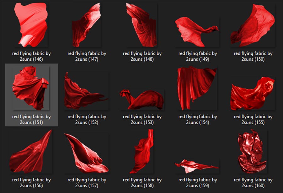Select thumbnail of red flying fabric (159)
Screen dimensions: 283x193
[x=197, y=166]
